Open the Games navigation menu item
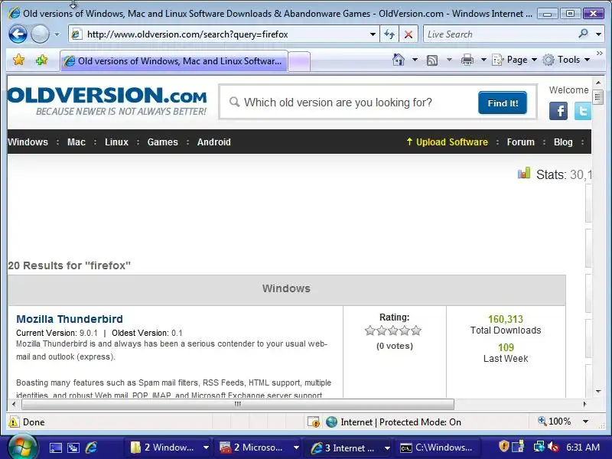 point(162,142)
